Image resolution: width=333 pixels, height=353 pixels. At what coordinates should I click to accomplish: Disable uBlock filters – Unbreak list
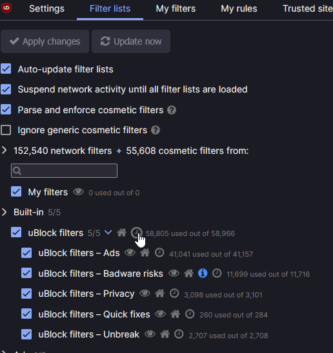point(26,334)
